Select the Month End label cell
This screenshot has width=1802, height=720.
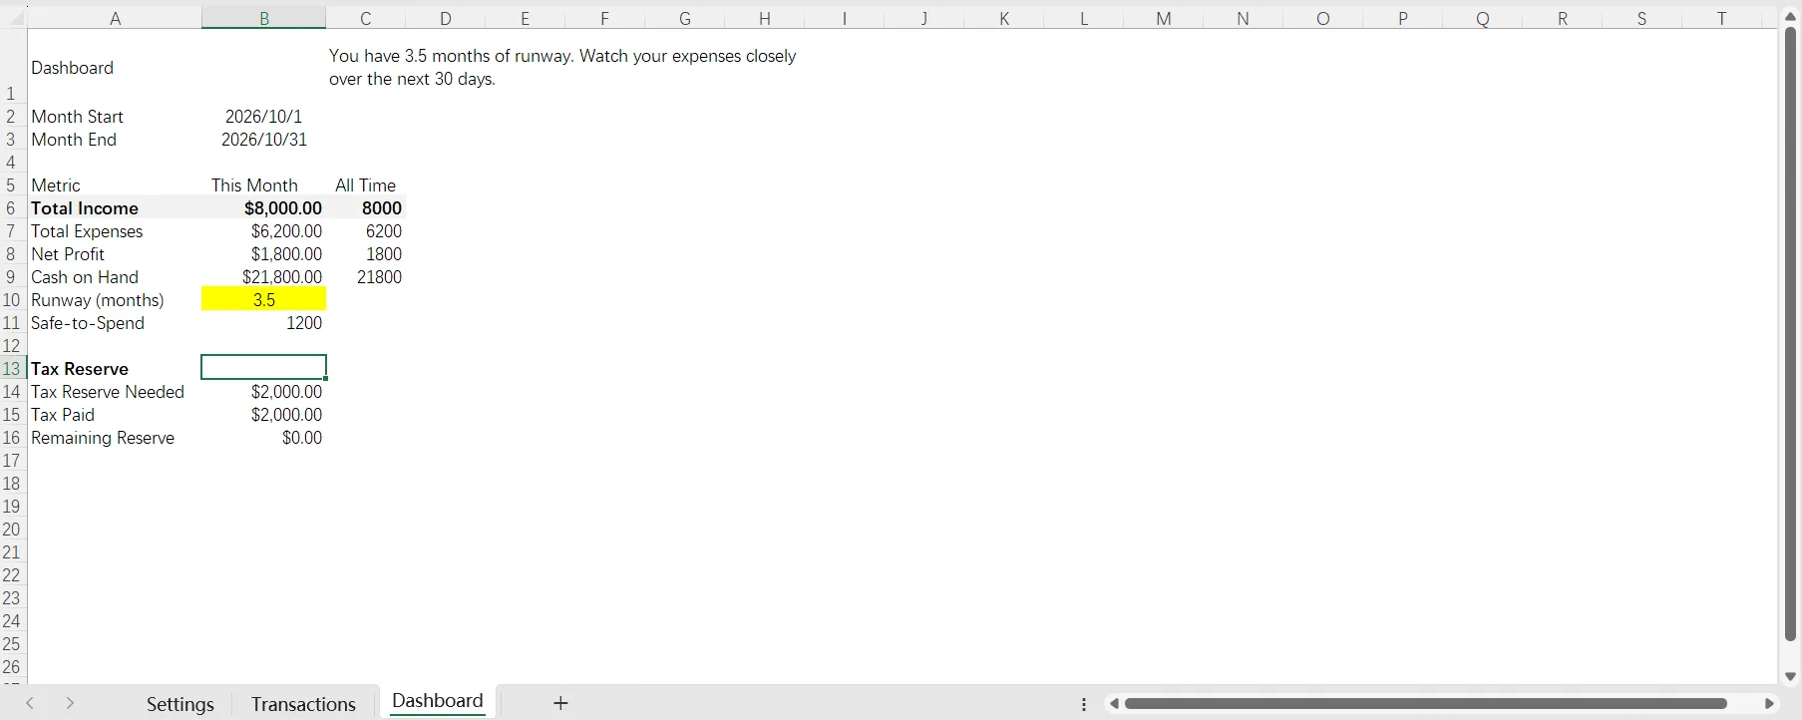click(115, 140)
